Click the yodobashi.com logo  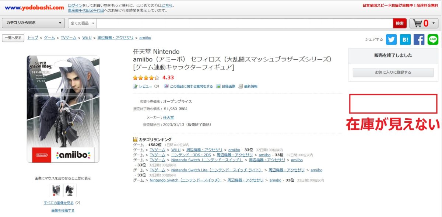pyautogui.click(x=34, y=7)
